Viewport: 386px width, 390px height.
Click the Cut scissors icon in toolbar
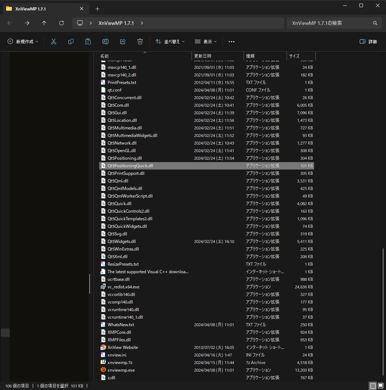[x=54, y=42]
